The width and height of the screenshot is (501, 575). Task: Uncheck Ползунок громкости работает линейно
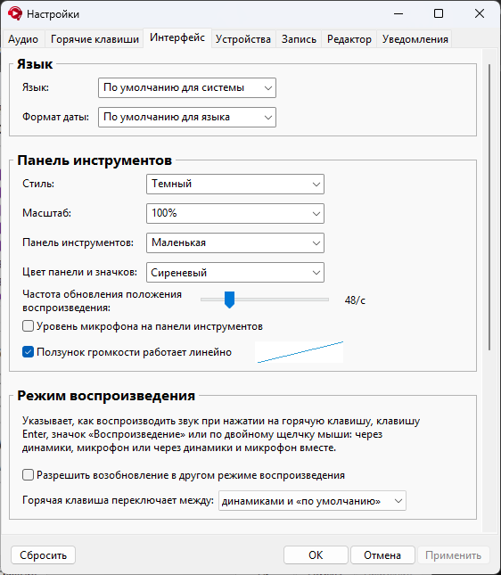tap(29, 351)
